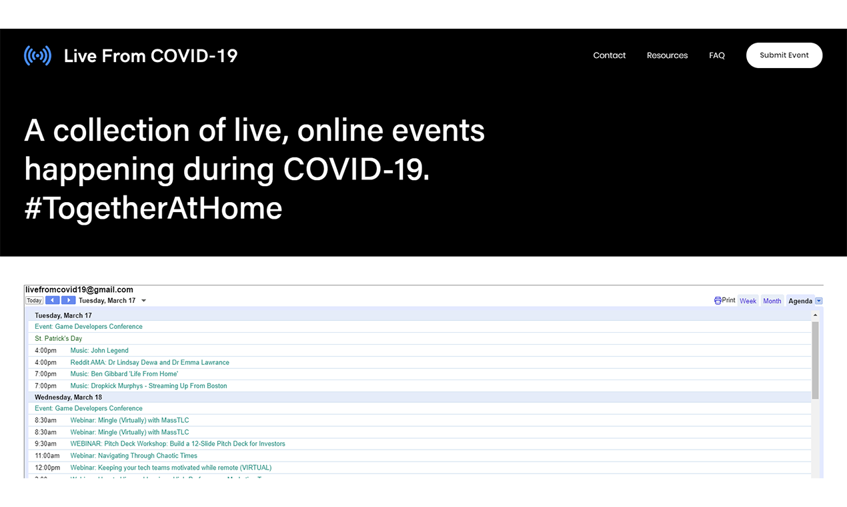847x507 pixels.
Task: Click the Submit Event button
Action: (784, 55)
